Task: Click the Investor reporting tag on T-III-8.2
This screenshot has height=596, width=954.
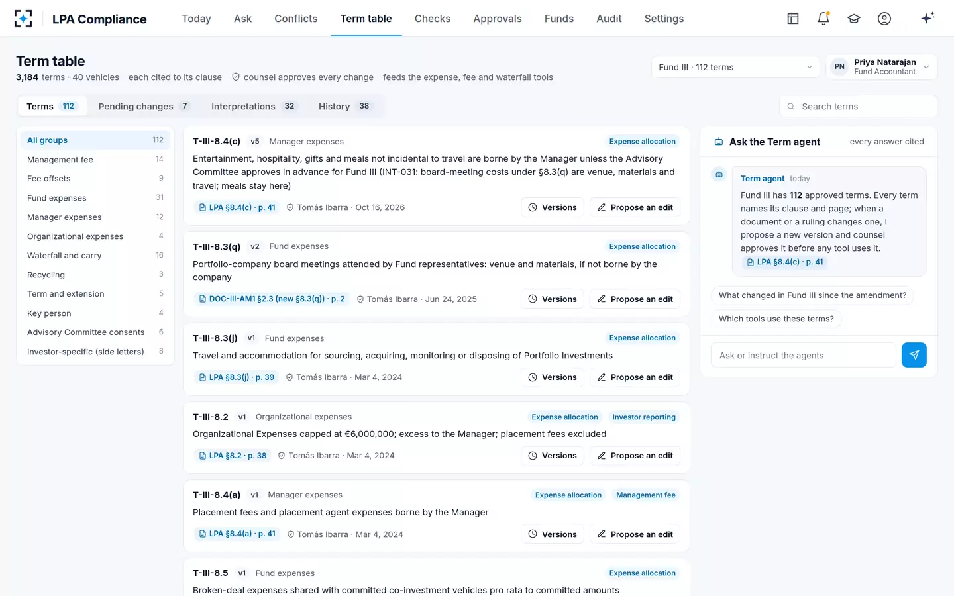Action: pos(644,417)
